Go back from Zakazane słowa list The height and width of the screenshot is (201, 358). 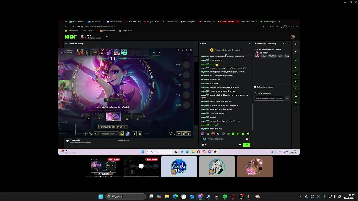point(255,93)
